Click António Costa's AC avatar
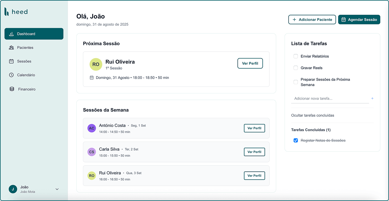The width and height of the screenshot is (389, 201). pyautogui.click(x=92, y=128)
